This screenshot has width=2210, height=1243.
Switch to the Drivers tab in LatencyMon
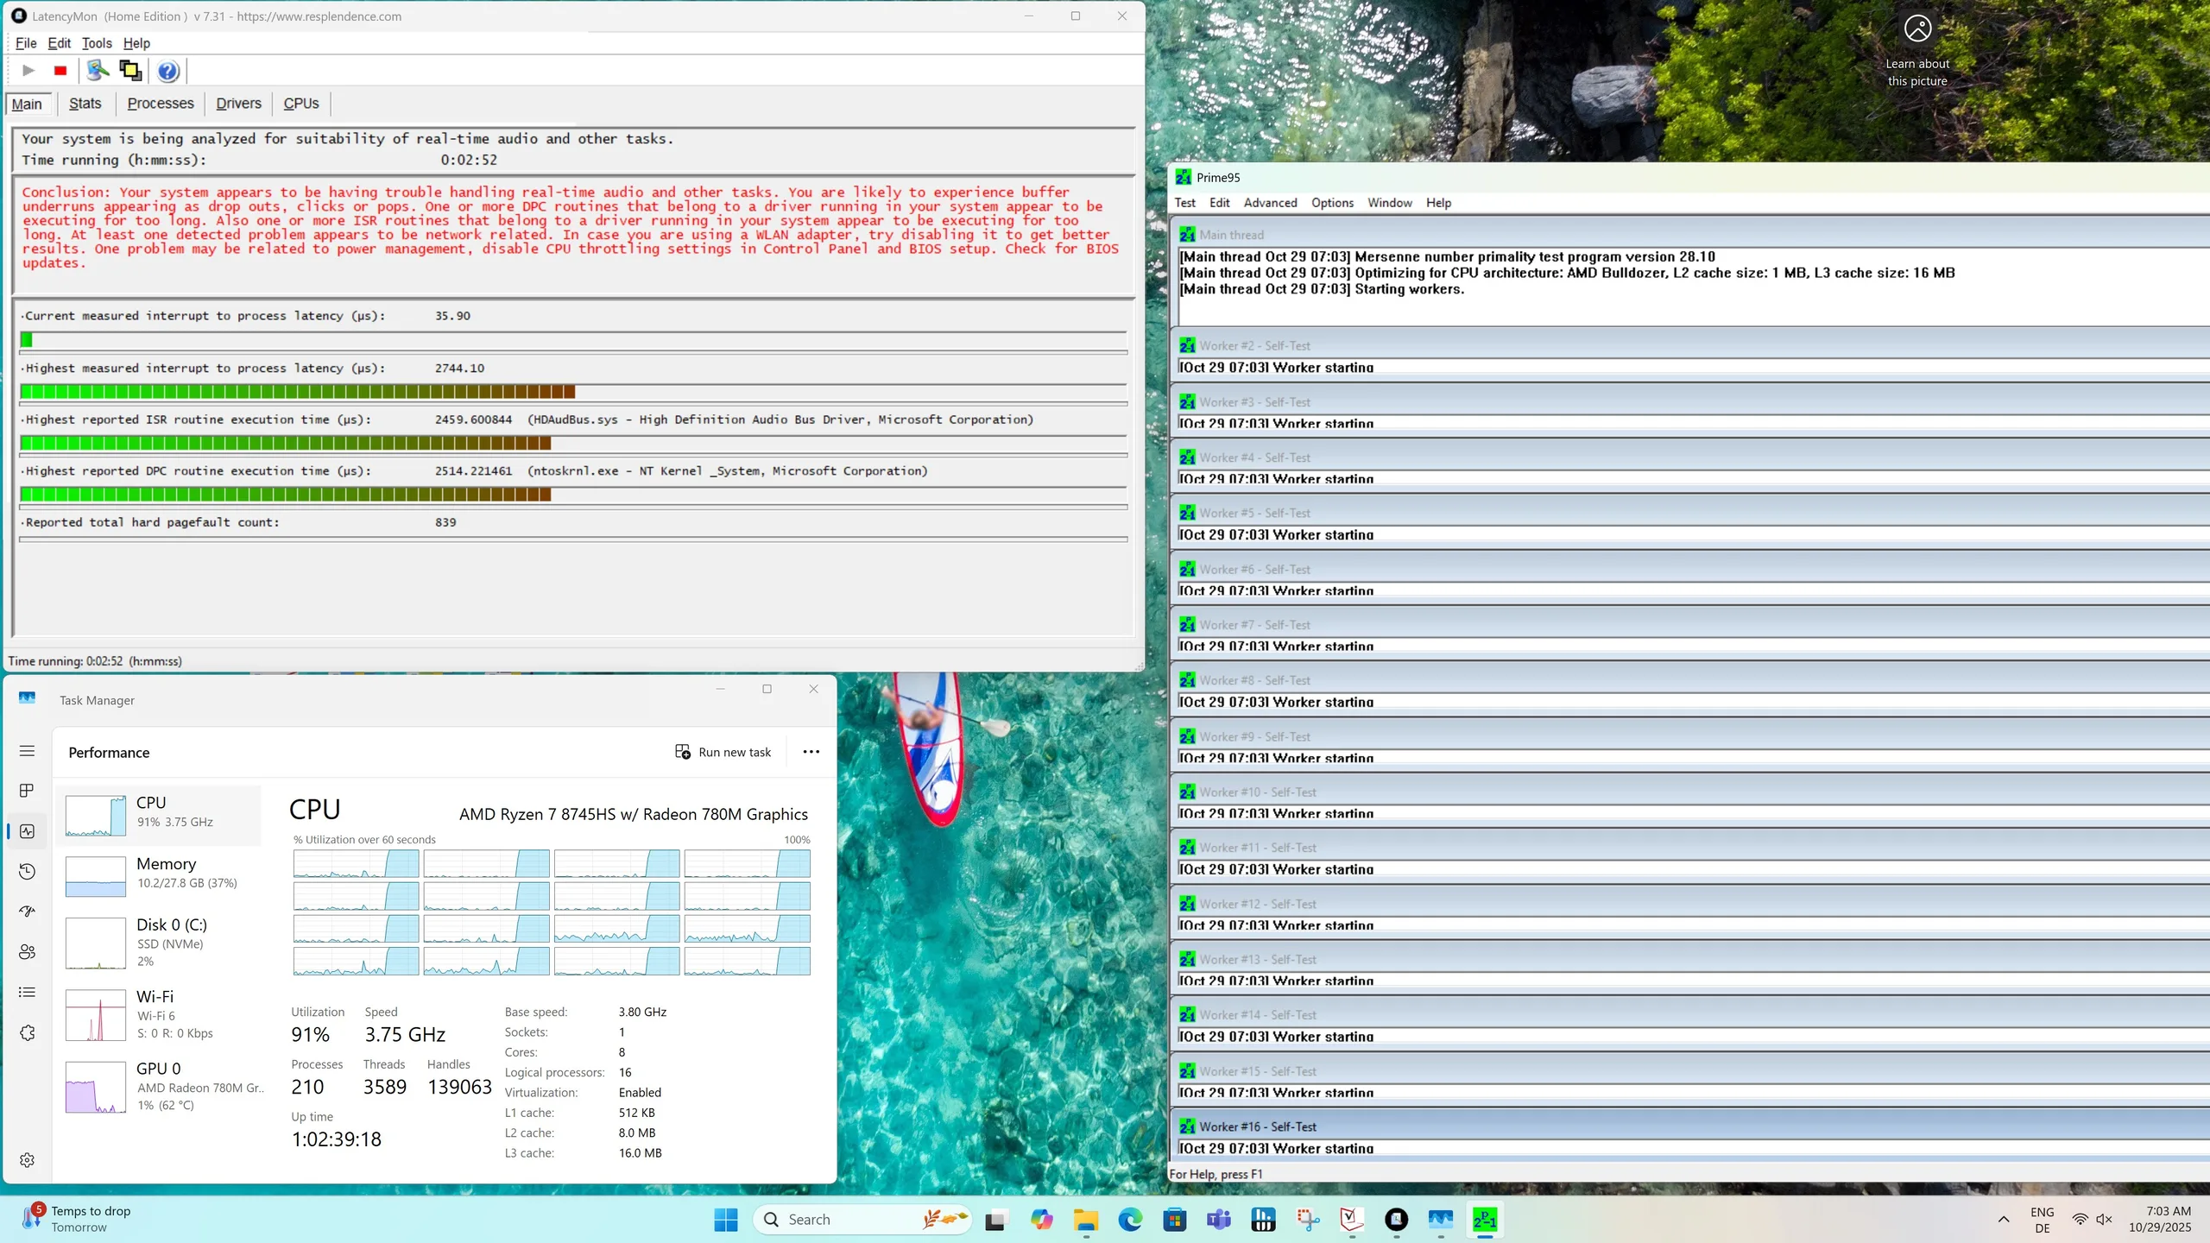tap(238, 104)
